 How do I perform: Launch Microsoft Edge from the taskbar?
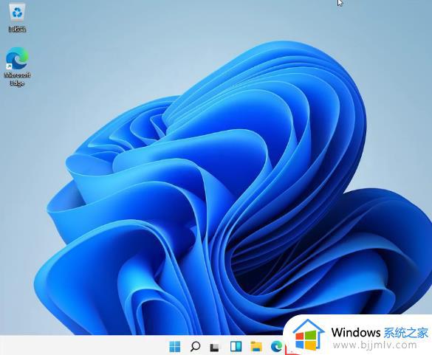[x=276, y=346]
